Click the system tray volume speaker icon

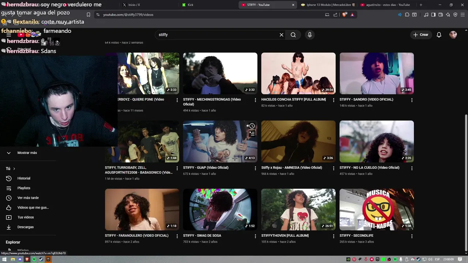pyautogui.click(x=431, y=259)
